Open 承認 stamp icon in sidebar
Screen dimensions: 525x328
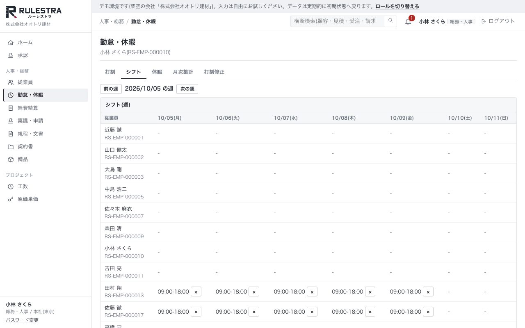coord(11,55)
